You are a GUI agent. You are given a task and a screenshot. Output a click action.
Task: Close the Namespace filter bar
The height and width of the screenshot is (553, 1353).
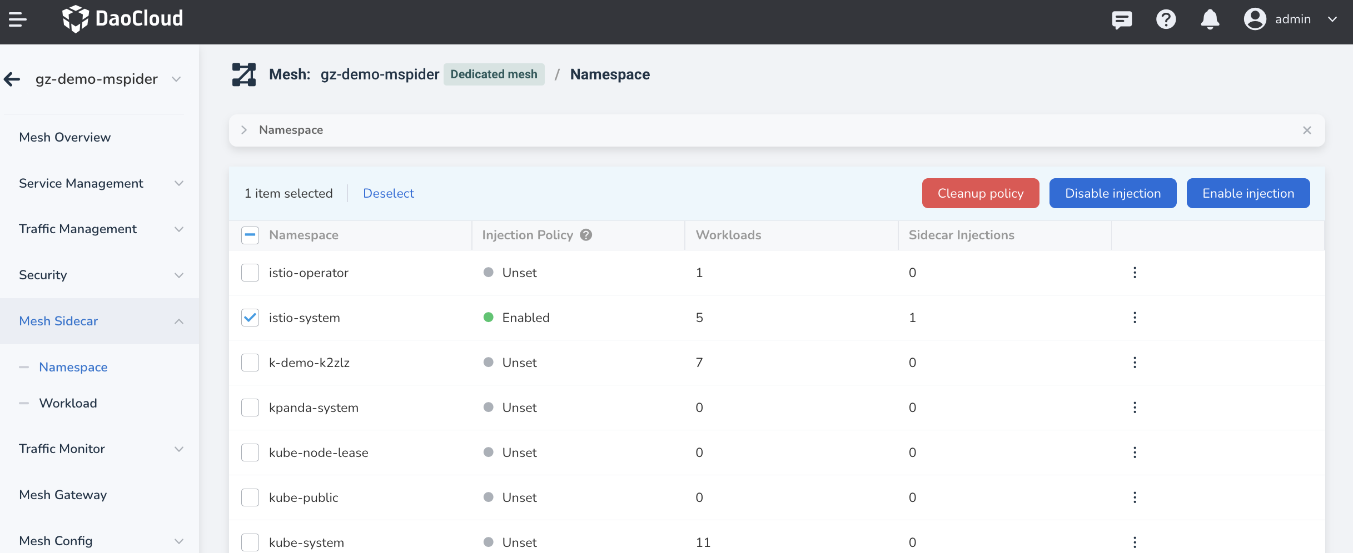pos(1307,130)
